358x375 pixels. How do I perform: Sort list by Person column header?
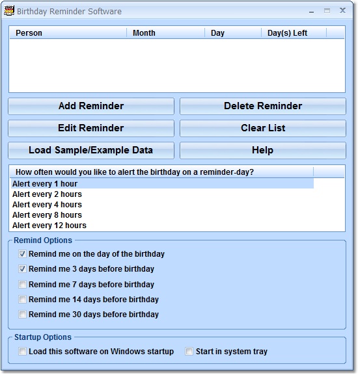click(x=68, y=32)
